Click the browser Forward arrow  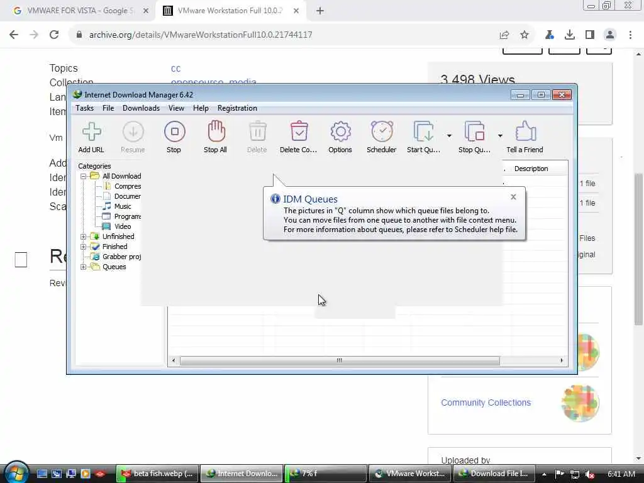click(x=34, y=35)
